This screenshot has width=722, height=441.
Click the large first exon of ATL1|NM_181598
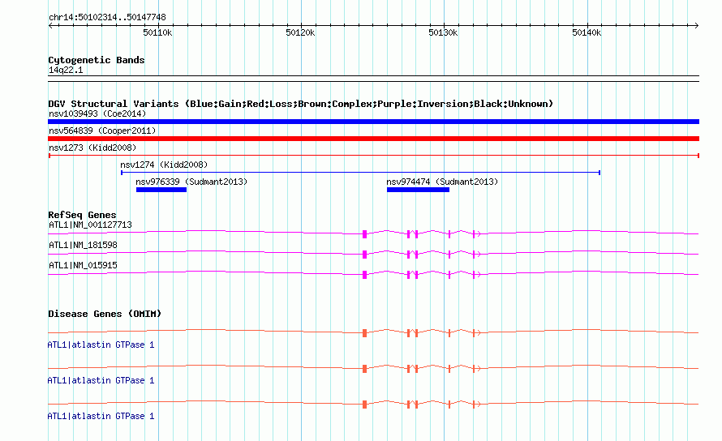point(365,255)
